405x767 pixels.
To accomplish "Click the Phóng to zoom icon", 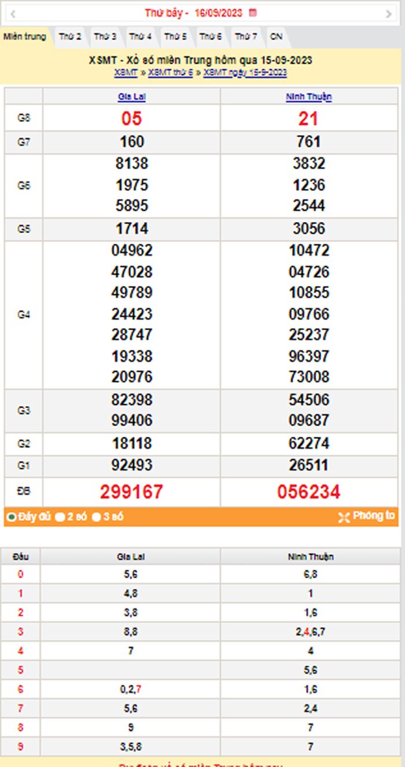I will click(344, 517).
